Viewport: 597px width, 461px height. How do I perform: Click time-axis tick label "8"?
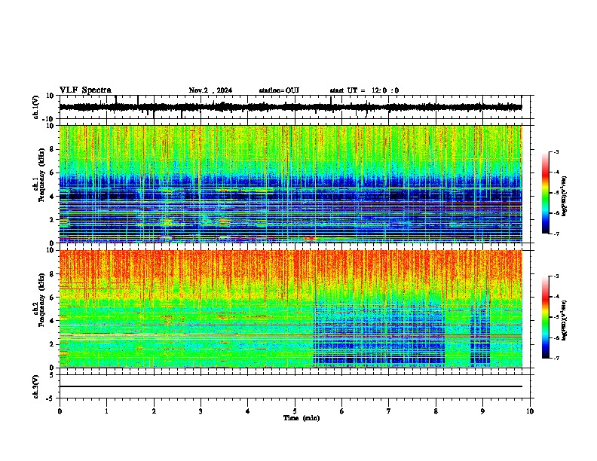pos(436,411)
